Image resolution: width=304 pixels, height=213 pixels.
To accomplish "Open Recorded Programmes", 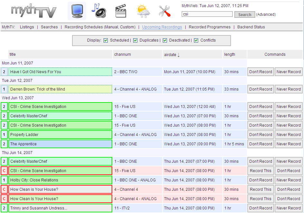I will (x=209, y=27).
